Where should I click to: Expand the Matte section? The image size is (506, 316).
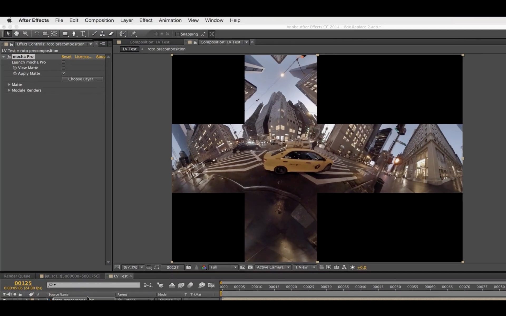(x=9, y=85)
